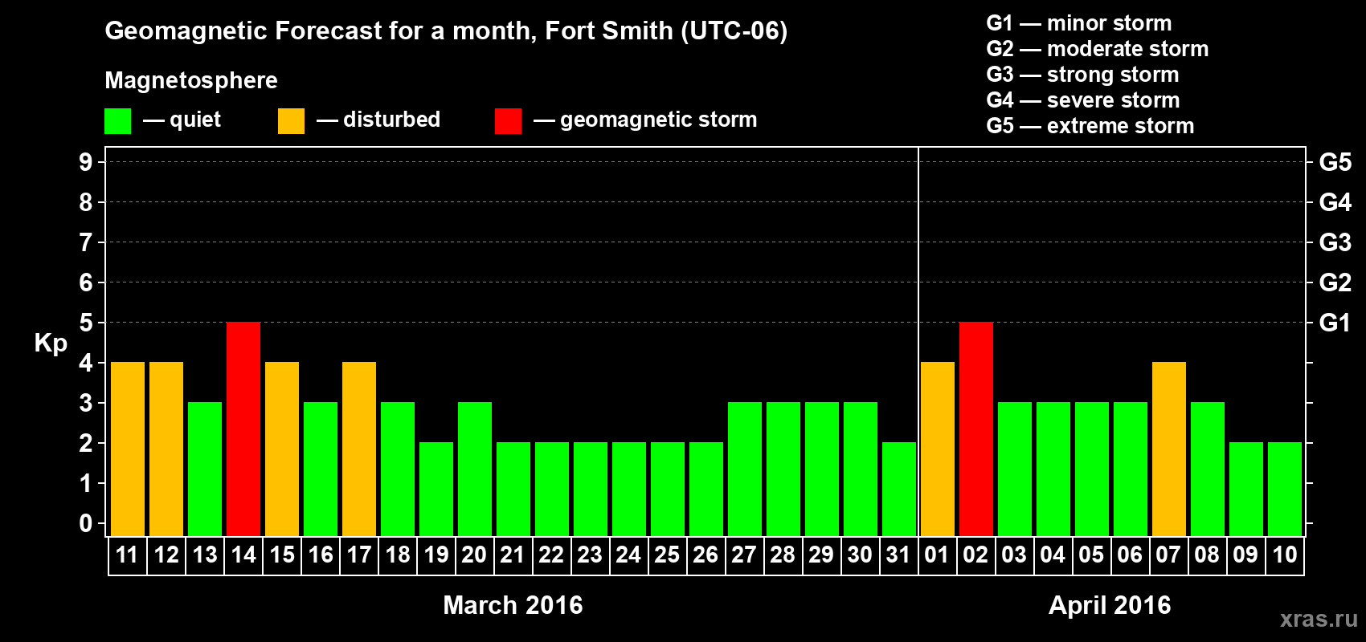The width and height of the screenshot is (1366, 642).
Task: Select the red bar for April 02
Action: click(976, 429)
